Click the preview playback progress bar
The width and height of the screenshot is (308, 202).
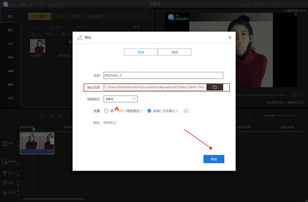point(261,95)
